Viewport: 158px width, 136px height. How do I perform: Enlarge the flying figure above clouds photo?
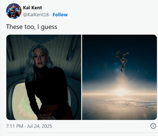tap(120, 77)
